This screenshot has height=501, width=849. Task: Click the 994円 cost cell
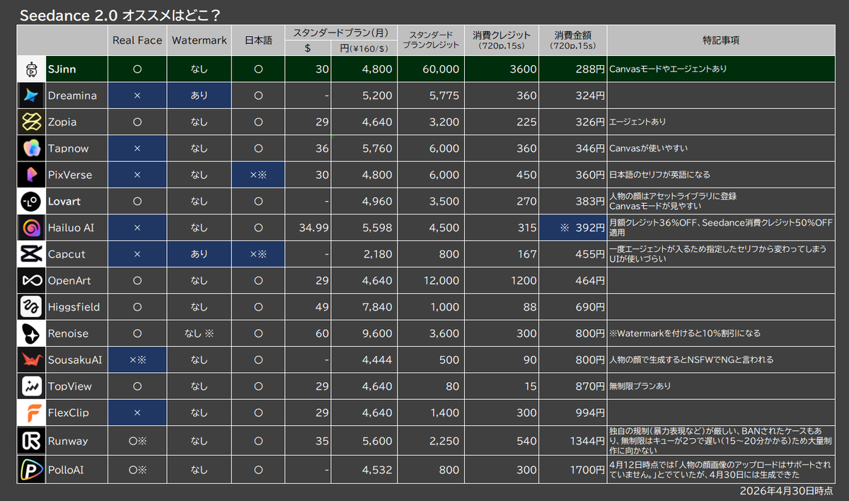click(x=572, y=413)
